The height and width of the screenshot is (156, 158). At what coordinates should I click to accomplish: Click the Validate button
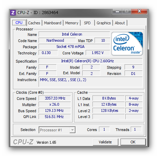105,142
